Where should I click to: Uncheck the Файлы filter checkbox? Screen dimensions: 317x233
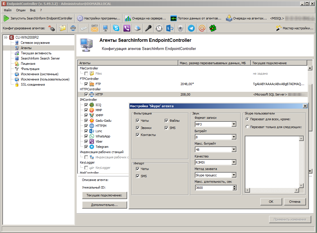coord(166,121)
